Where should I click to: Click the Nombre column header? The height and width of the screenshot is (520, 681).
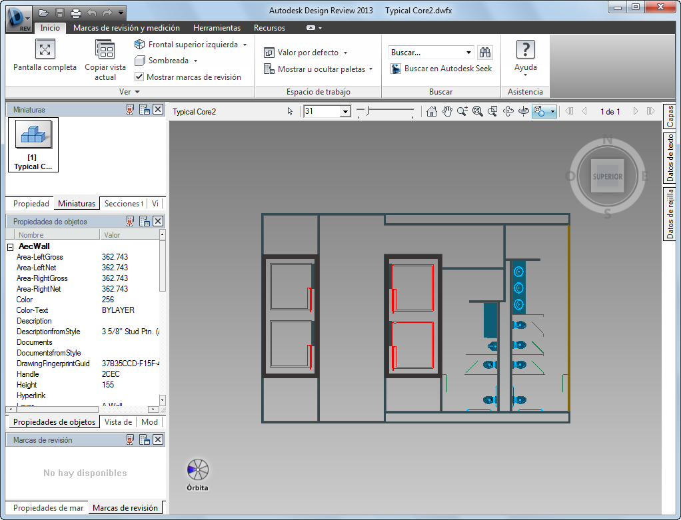point(57,235)
